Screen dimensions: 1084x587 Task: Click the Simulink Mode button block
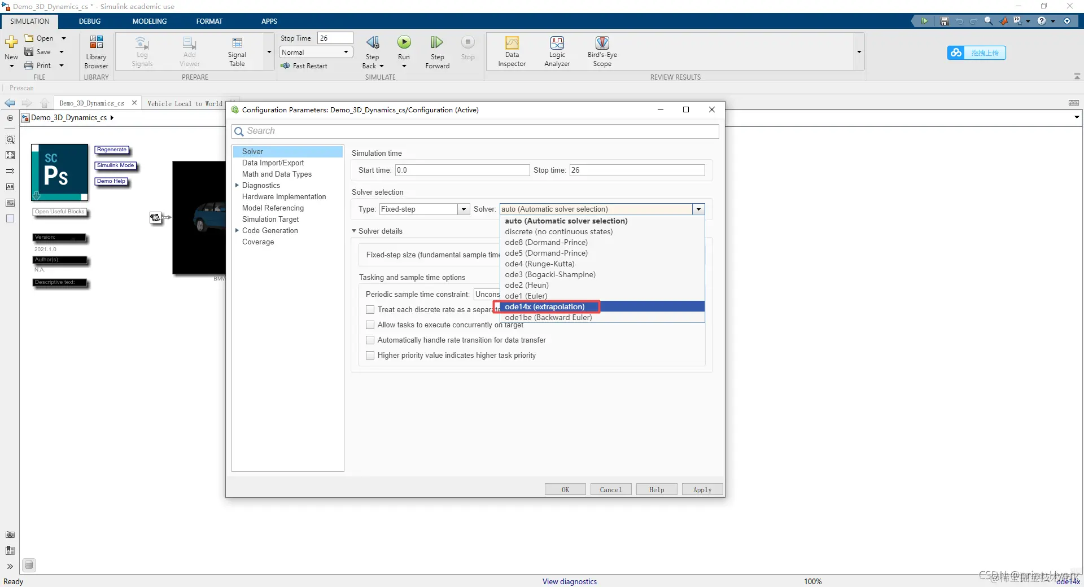coord(116,165)
